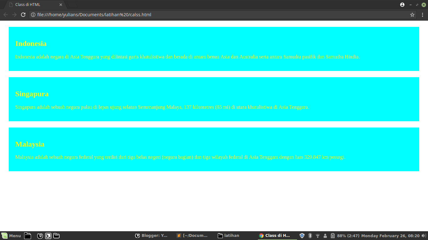Open the shield security tray icon
The height and width of the screenshot is (240, 428).
(x=302, y=236)
